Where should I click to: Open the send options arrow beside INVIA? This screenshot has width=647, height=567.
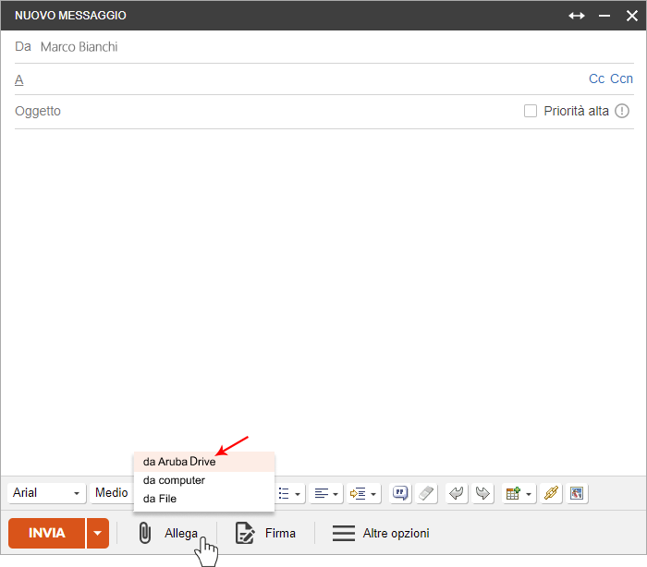98,533
